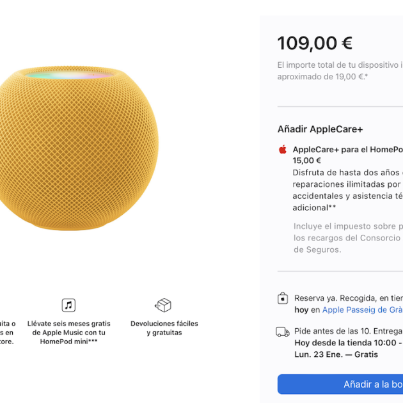Click the shopping bag pickup icon
Image resolution: width=403 pixels, height=403 pixels.
[x=283, y=299]
